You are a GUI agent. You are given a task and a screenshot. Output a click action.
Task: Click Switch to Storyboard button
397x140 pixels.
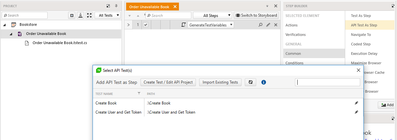point(256,15)
